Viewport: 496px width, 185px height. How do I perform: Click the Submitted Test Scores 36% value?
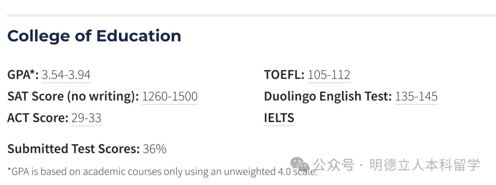click(154, 149)
